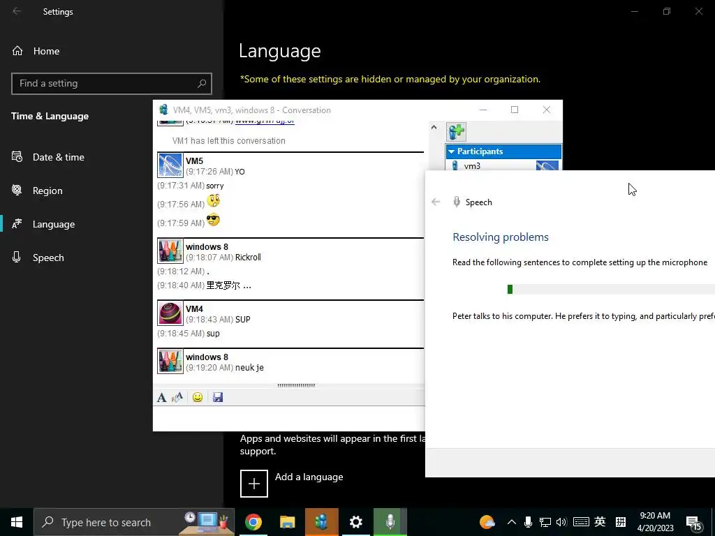Screen dimensions: 715x536
Task: Click the microphone icon next to Speech title
Action: pos(457,202)
